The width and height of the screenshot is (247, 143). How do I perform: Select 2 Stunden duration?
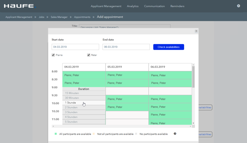(x=84, y=108)
